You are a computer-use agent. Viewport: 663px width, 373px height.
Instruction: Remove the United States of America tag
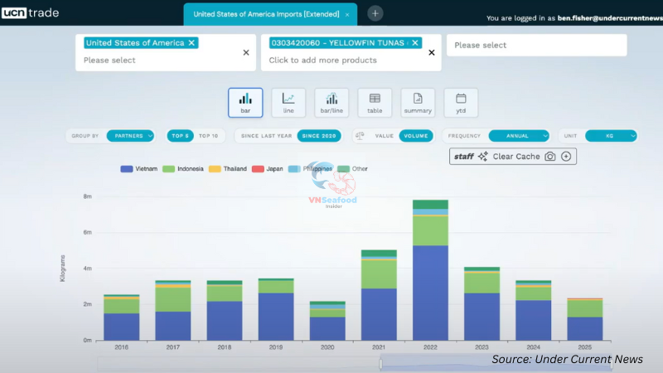click(192, 42)
